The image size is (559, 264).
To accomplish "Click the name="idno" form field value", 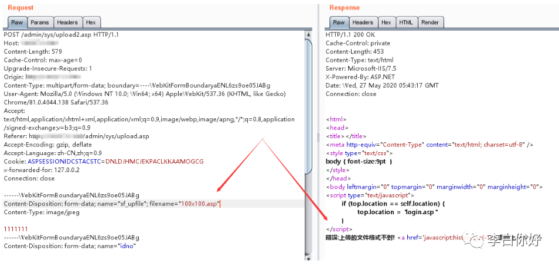I will pos(127,246).
